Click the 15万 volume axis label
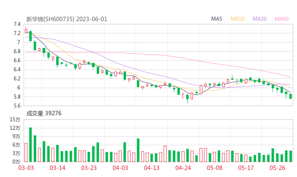297x177 pixels. [15, 119]
